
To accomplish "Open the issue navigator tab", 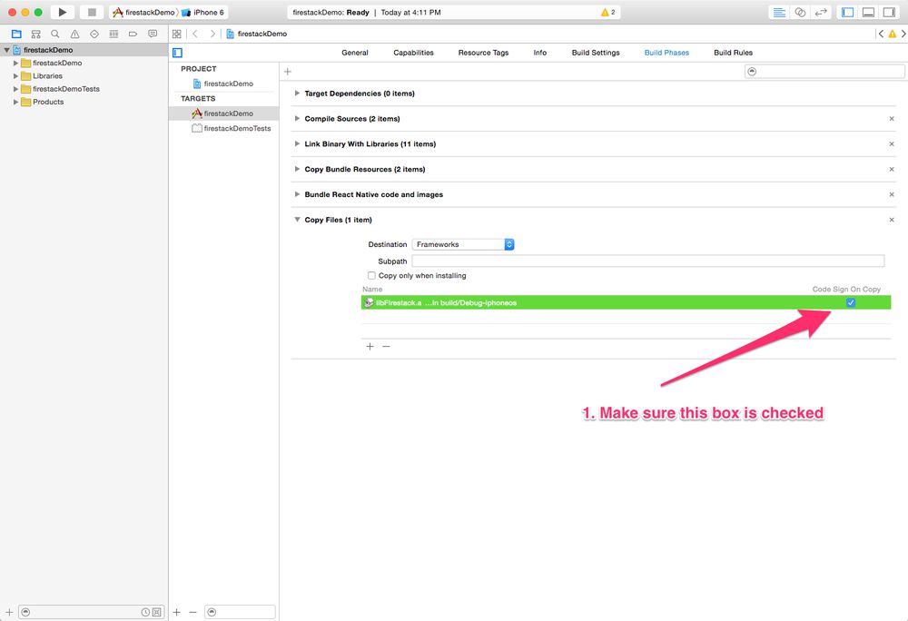I will click(74, 34).
